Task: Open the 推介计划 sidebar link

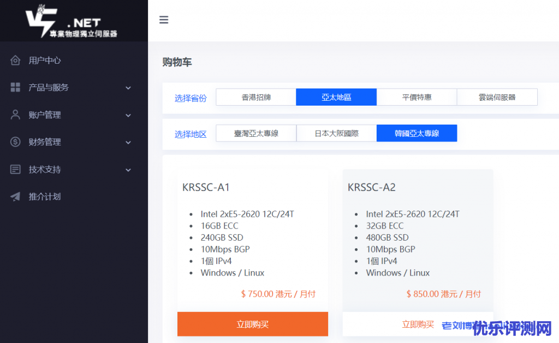Action: [x=45, y=197]
